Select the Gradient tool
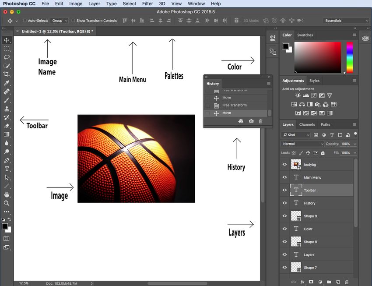The height and width of the screenshot is (286, 372). pyautogui.click(x=7, y=134)
